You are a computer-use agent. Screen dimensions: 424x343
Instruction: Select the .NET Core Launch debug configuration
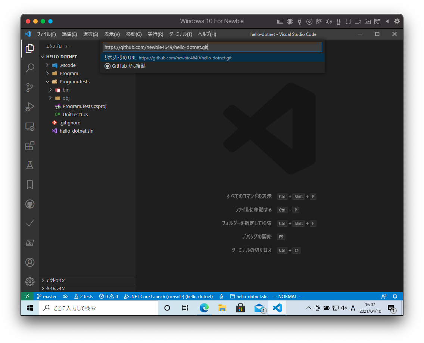point(168,296)
